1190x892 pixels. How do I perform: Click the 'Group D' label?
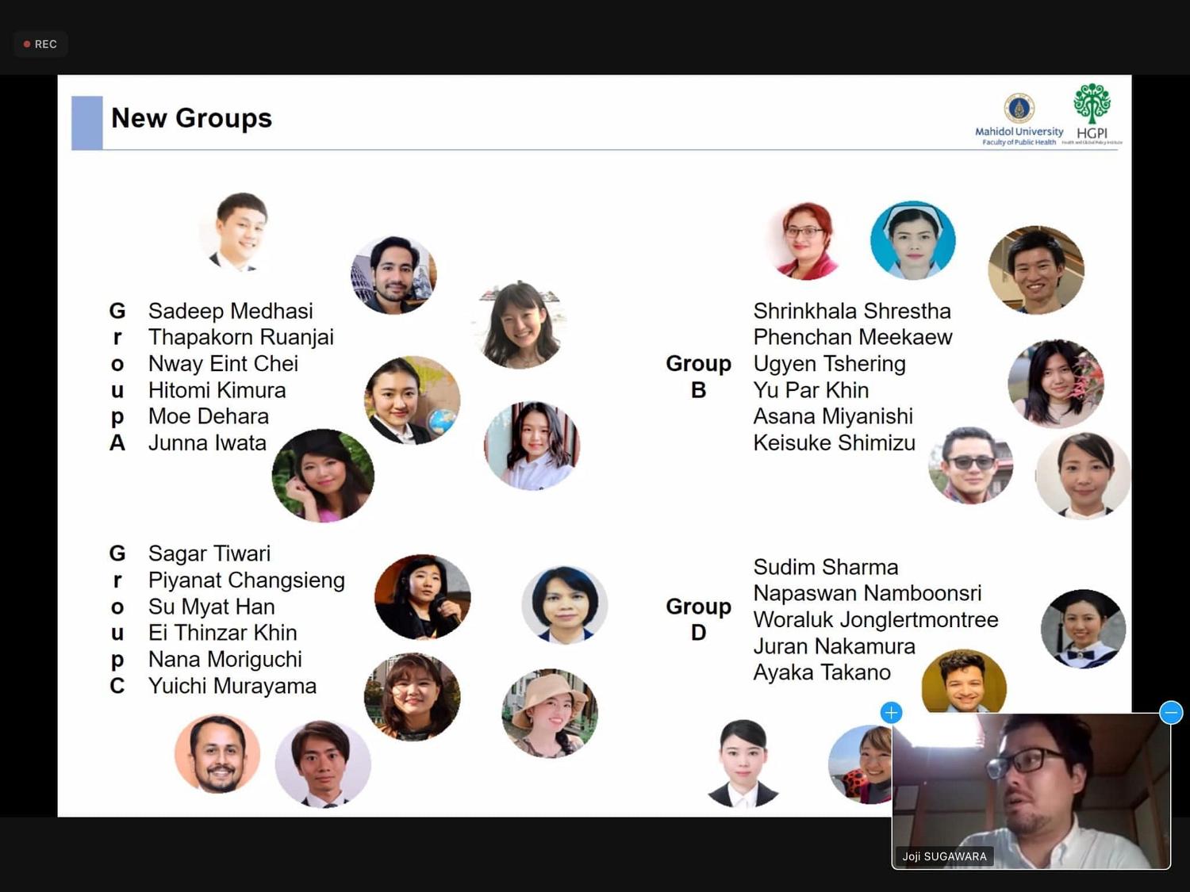pos(698,619)
